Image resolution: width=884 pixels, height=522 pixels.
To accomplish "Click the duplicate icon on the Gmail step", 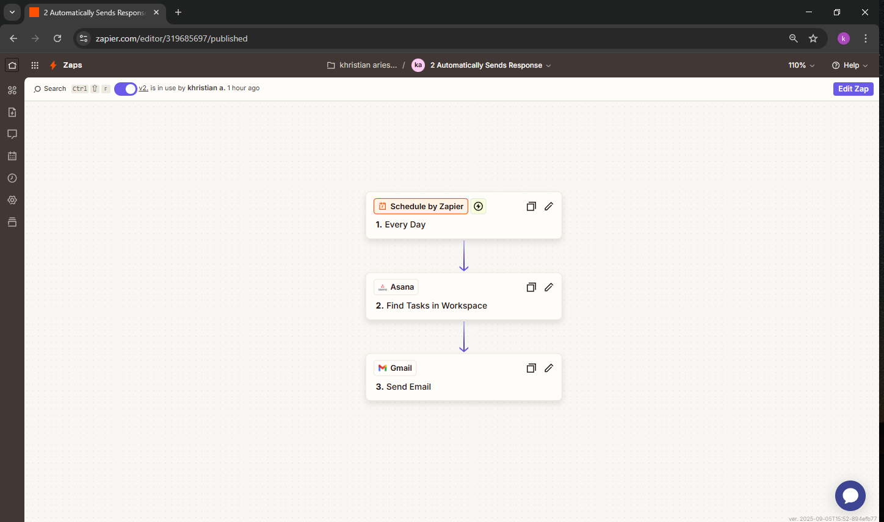I will [x=531, y=368].
